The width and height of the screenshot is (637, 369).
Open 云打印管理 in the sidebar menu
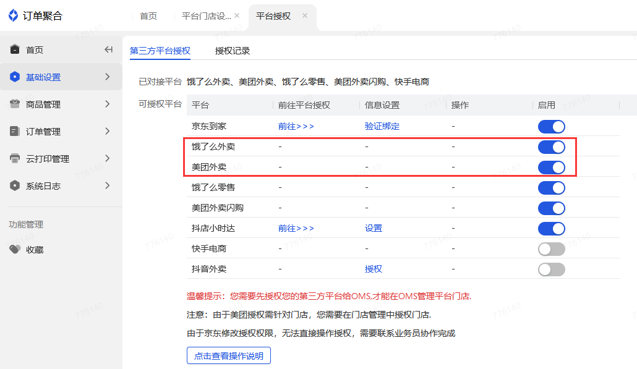coord(48,159)
